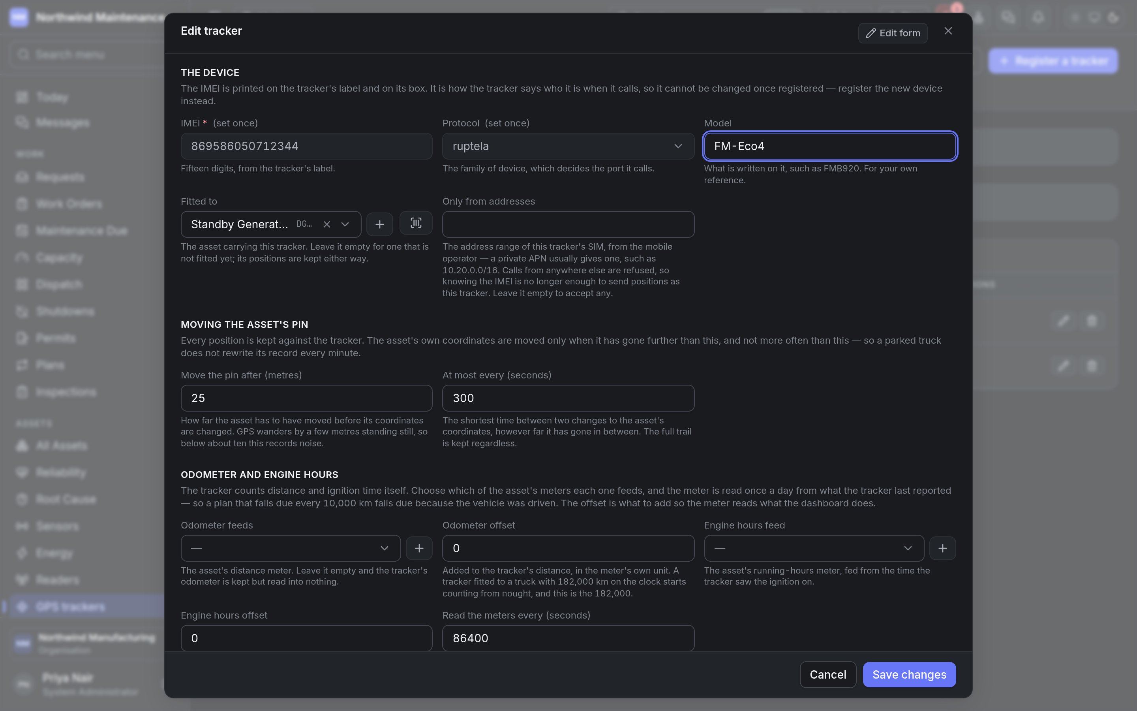
Task: Close the Edit tracker dialog
Action: point(948,31)
